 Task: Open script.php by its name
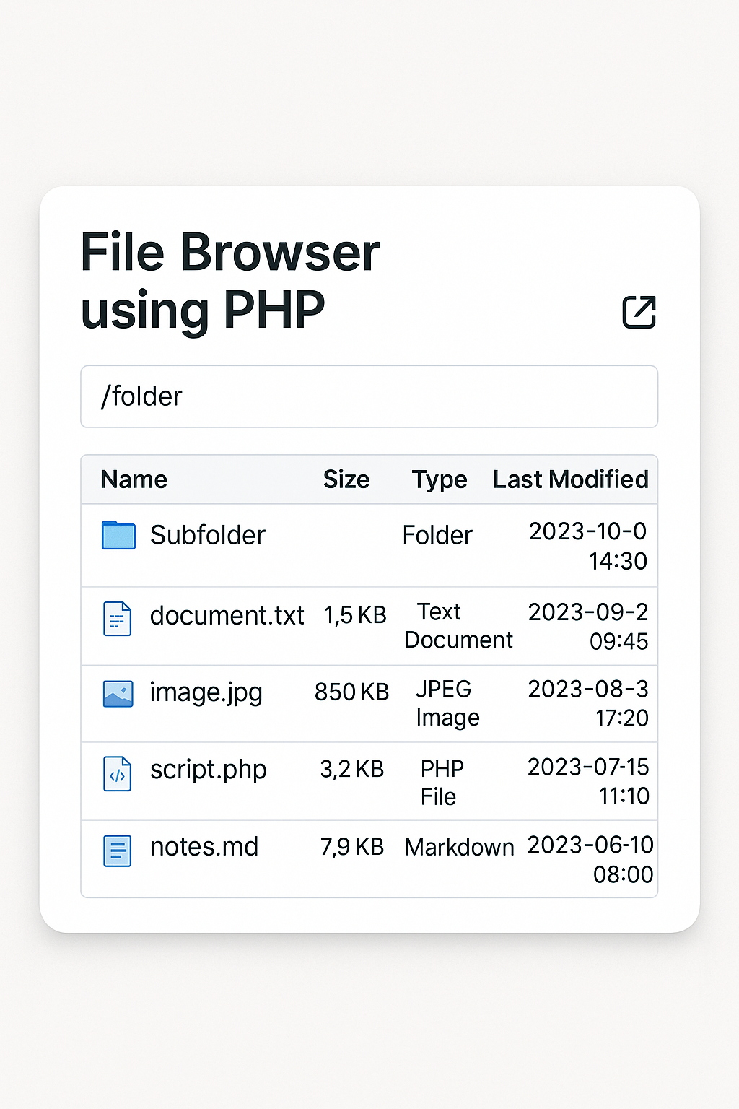tap(208, 770)
